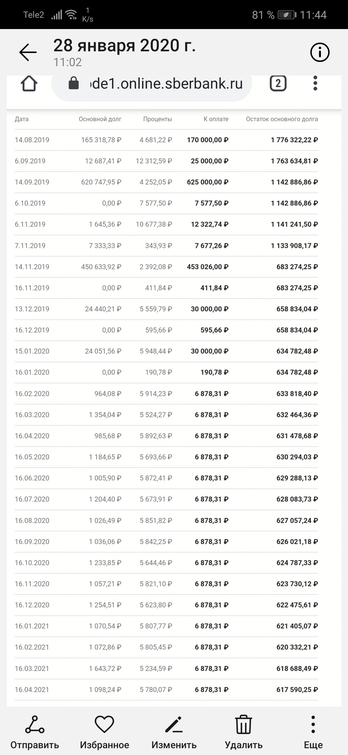Tap the browser home icon
Viewport: 348px width, 755px height.
pyautogui.click(x=29, y=84)
